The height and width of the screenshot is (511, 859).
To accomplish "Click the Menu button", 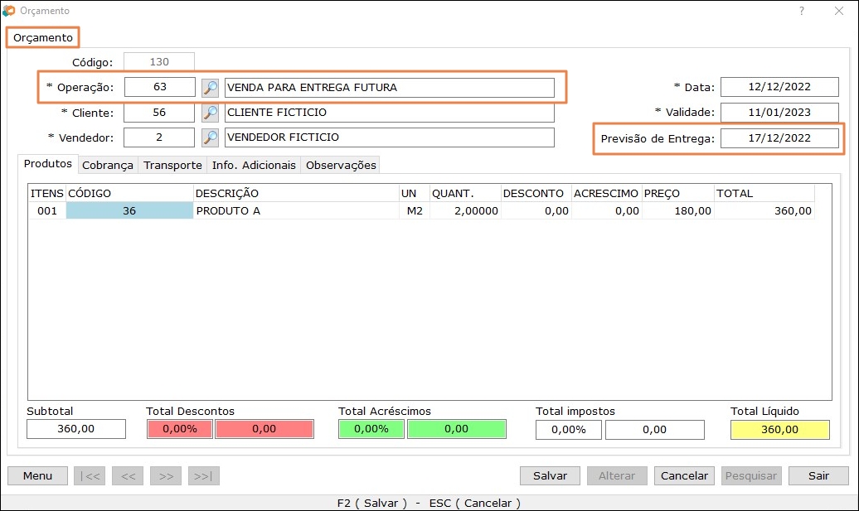I will pyautogui.click(x=38, y=476).
